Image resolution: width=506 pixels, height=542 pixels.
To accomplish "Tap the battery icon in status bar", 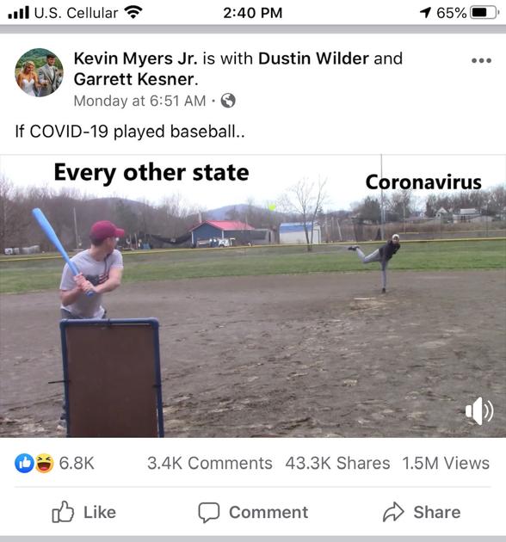I will 484,13.
